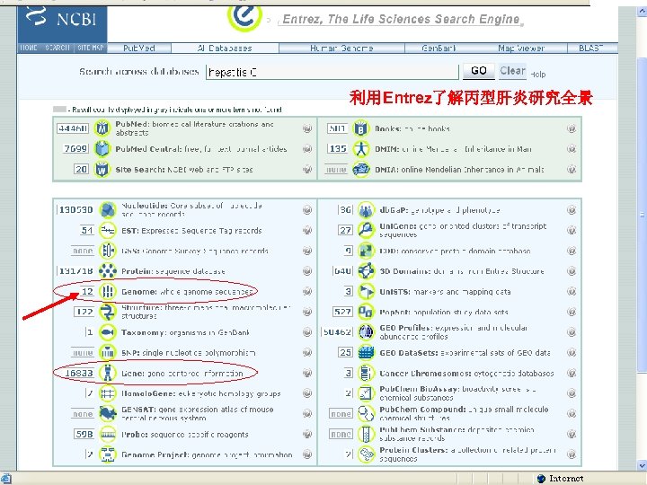Click the GO search button
647x485 pixels.
pyautogui.click(x=479, y=71)
